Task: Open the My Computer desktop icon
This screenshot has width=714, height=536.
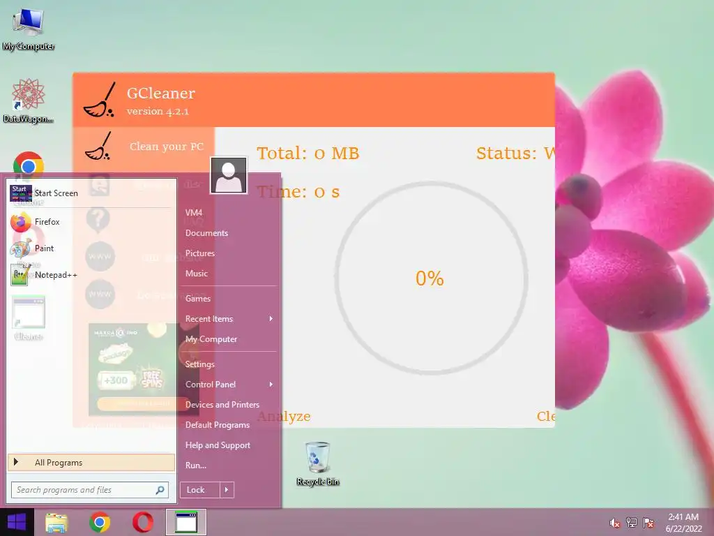Action: click(29, 29)
